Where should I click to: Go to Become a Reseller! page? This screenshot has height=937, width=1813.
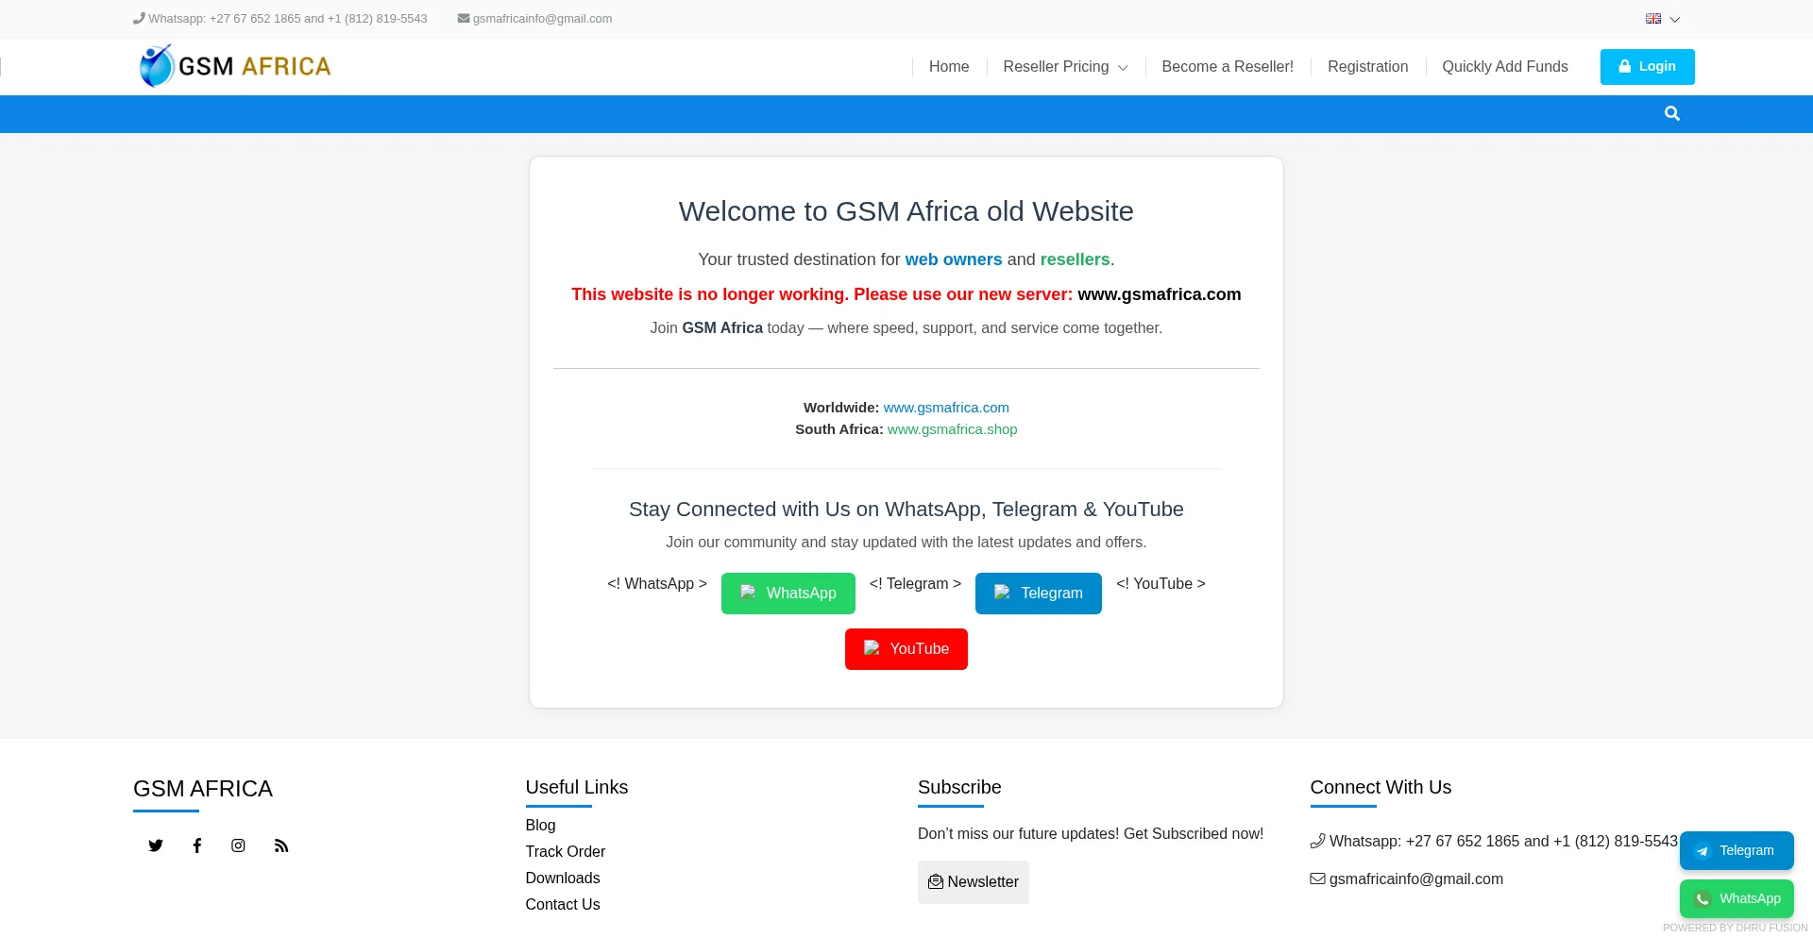tap(1228, 67)
